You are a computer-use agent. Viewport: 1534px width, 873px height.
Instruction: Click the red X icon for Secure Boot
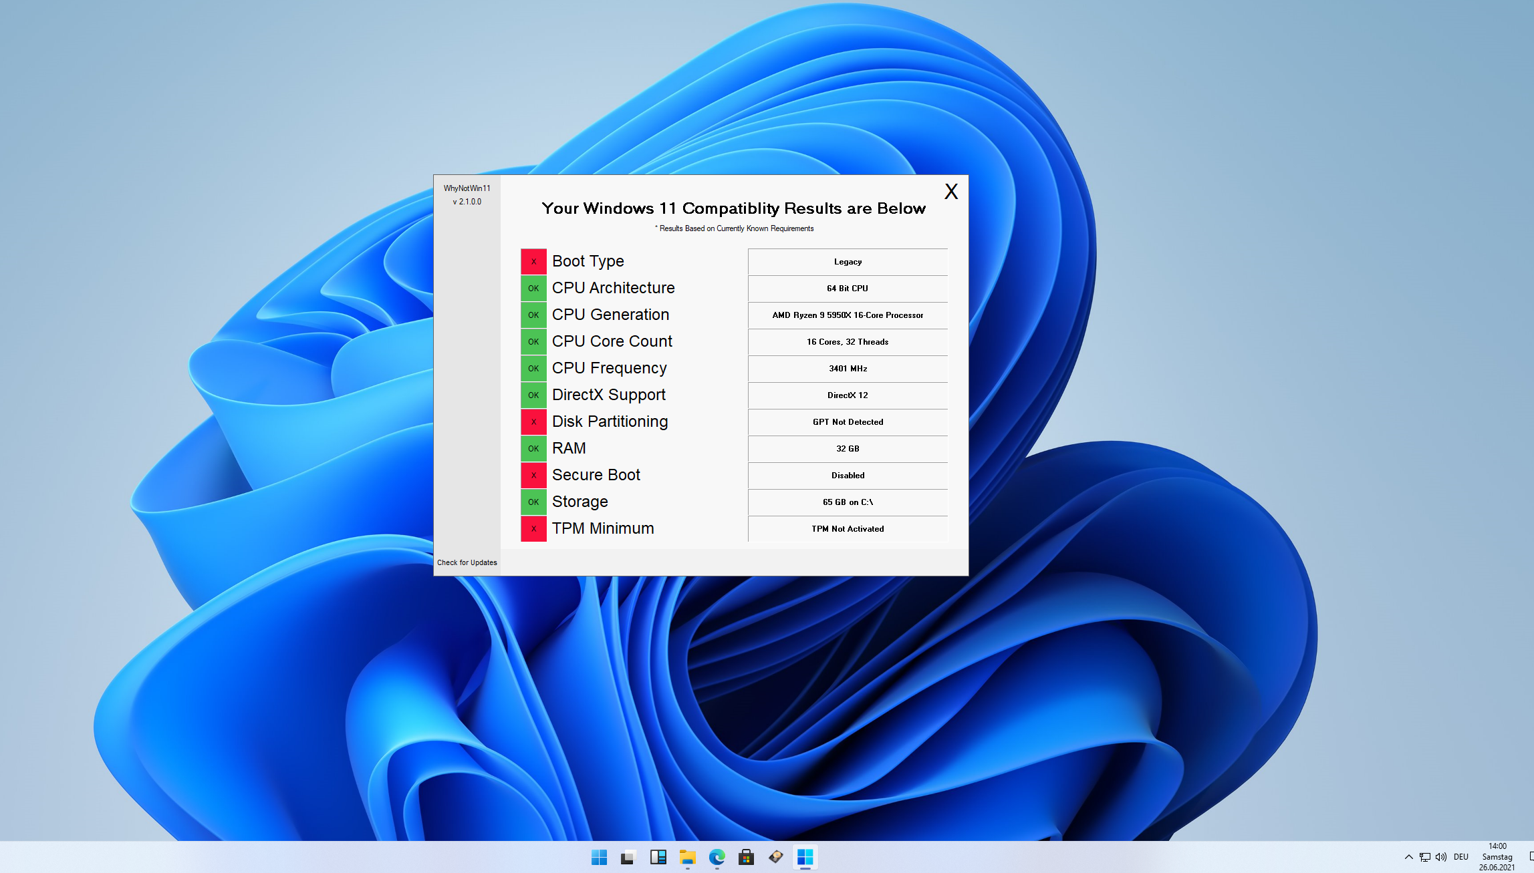click(533, 475)
